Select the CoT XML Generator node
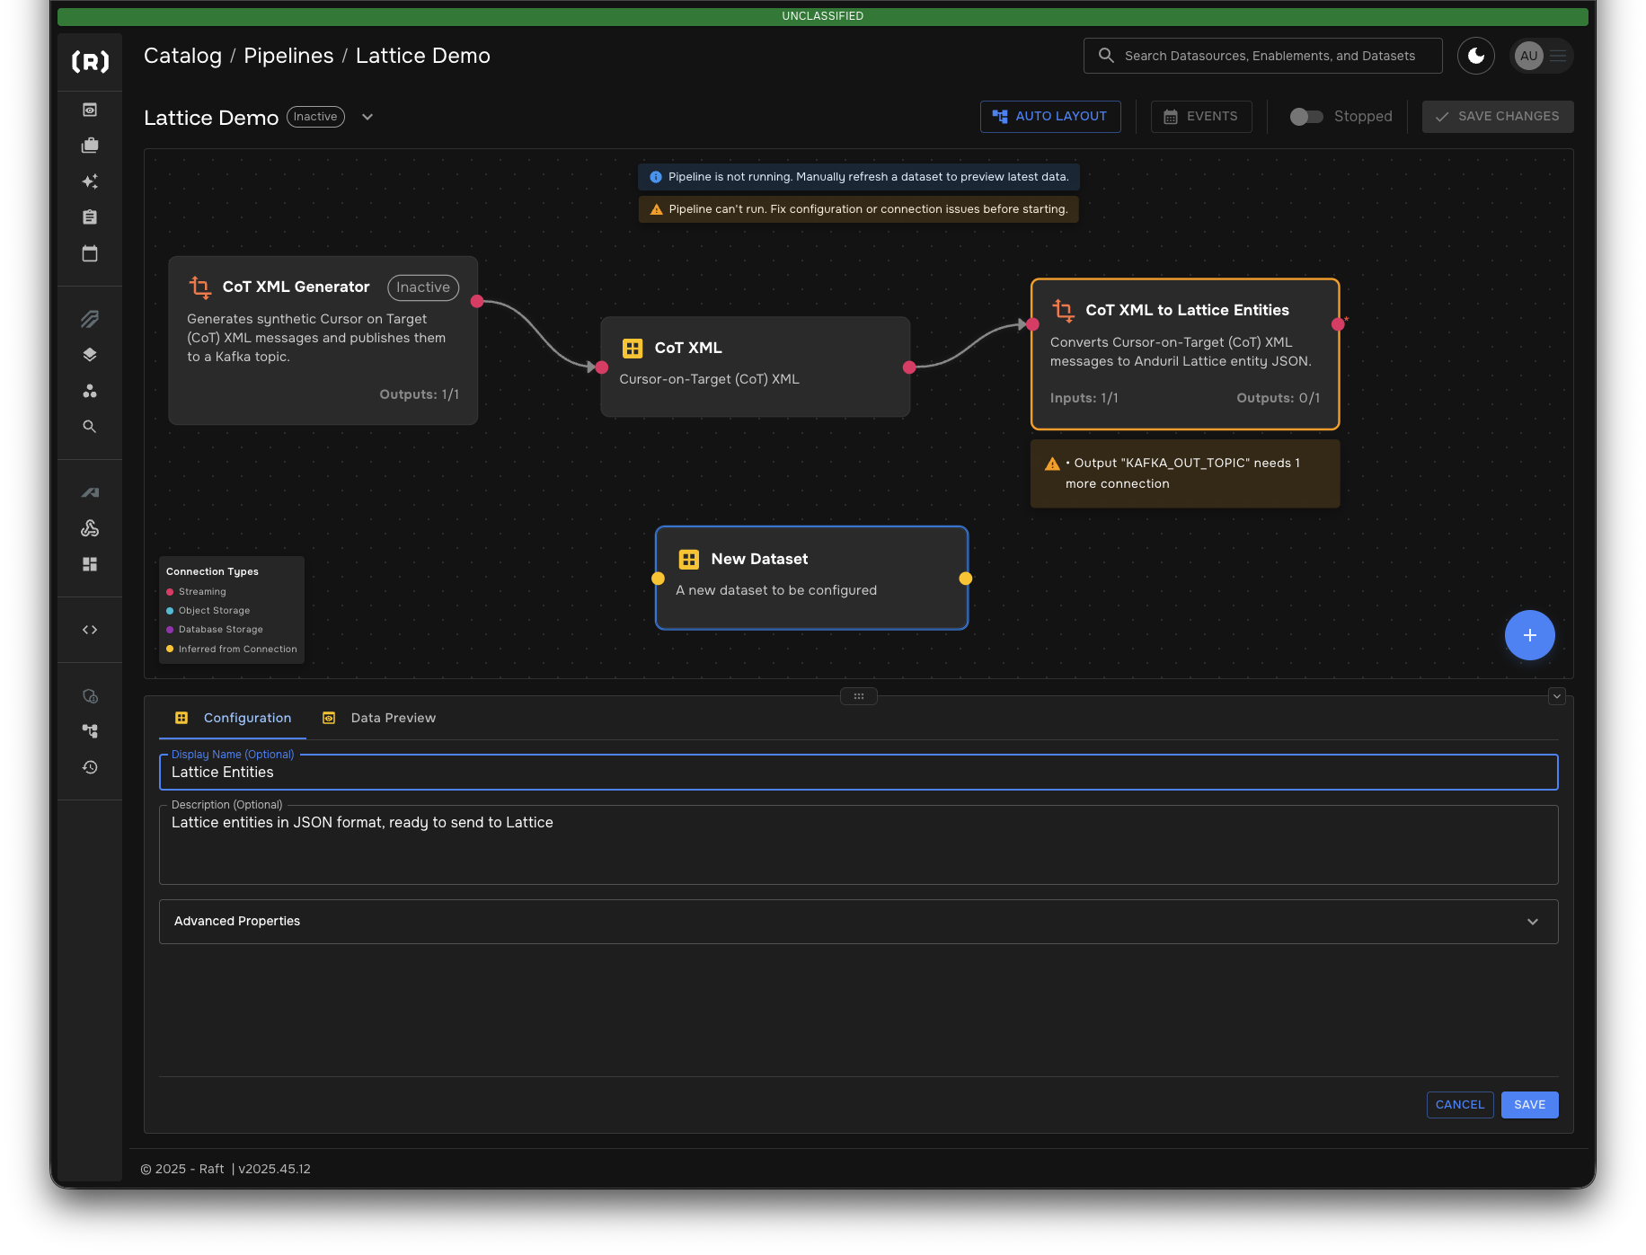Screen dimensions: 1646x1255 pyautogui.click(x=323, y=340)
